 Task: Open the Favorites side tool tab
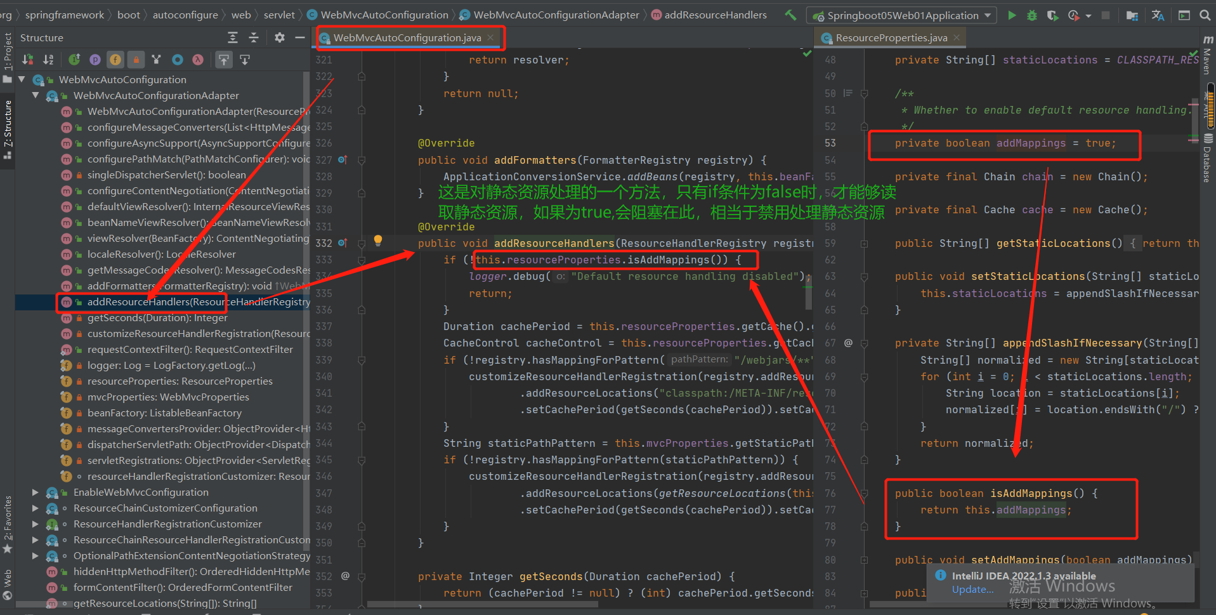pyautogui.click(x=8, y=524)
